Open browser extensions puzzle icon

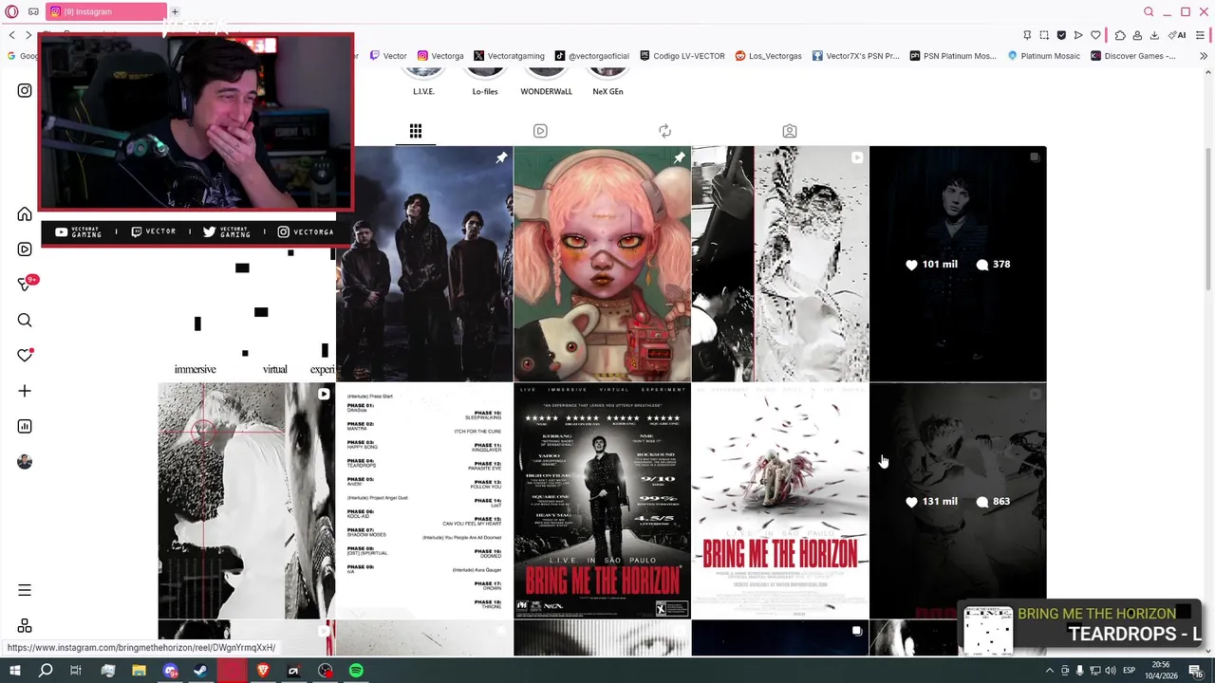click(x=1120, y=35)
